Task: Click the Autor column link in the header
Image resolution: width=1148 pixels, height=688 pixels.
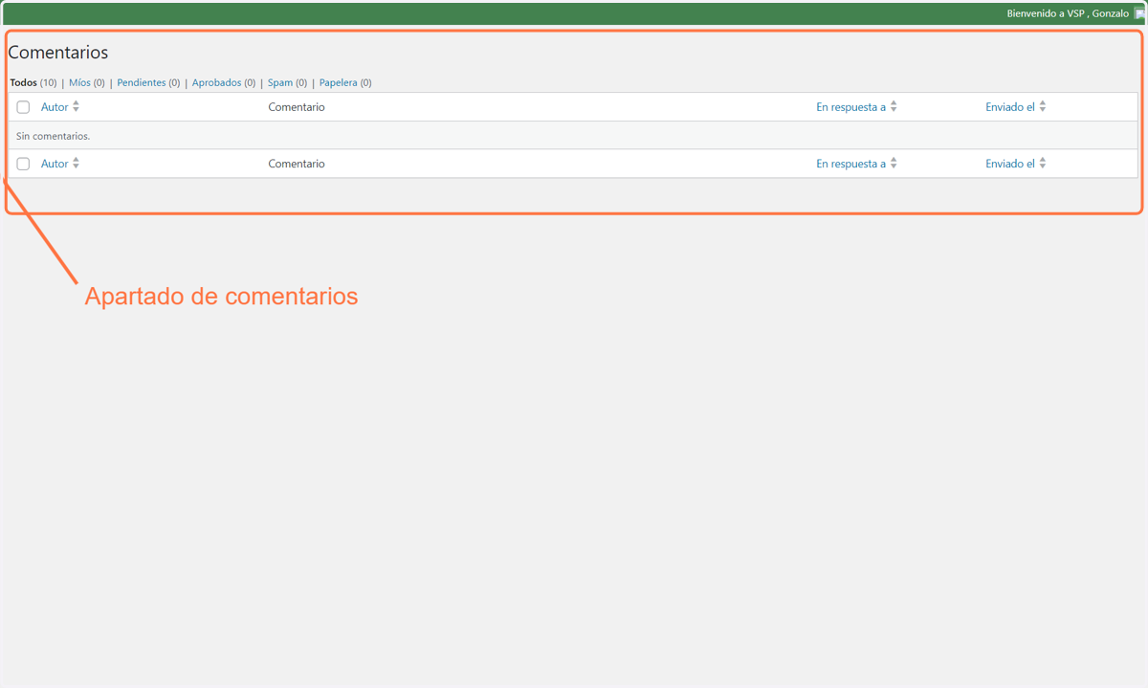Action: tap(55, 107)
